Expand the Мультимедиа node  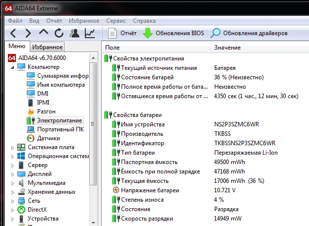point(12,183)
